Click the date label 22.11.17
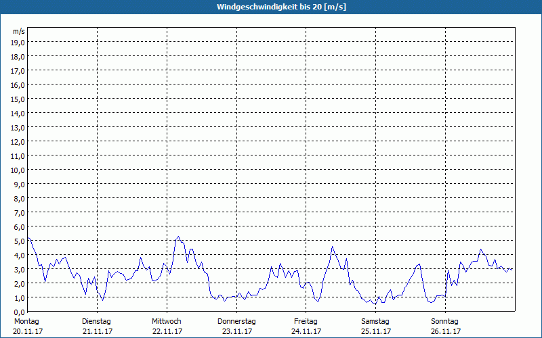The image size is (542, 338). click(x=167, y=331)
